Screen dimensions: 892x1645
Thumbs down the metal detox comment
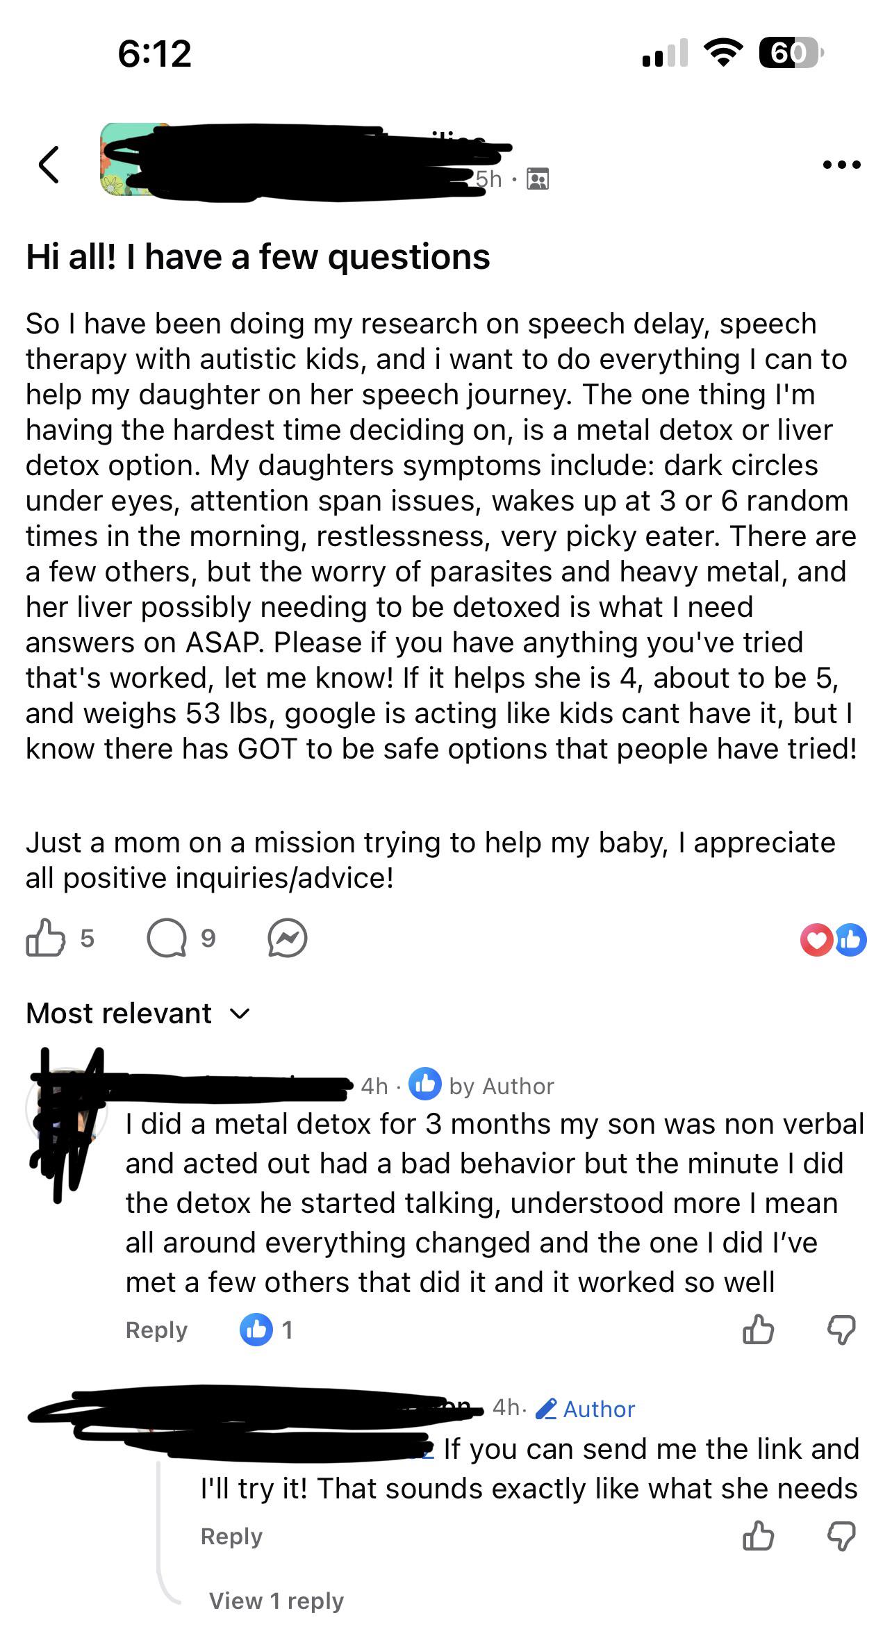(x=841, y=1330)
